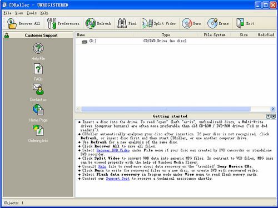Screen dimensions: 278x208
Task: Open the Find binoculars tool
Action: [x=122, y=23]
